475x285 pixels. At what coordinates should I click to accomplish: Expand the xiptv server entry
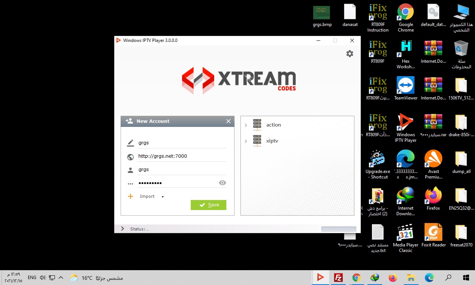[x=246, y=141]
